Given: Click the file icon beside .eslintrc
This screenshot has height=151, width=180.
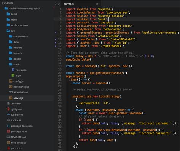Looking at the screenshot, I should click(x=8, y=103).
